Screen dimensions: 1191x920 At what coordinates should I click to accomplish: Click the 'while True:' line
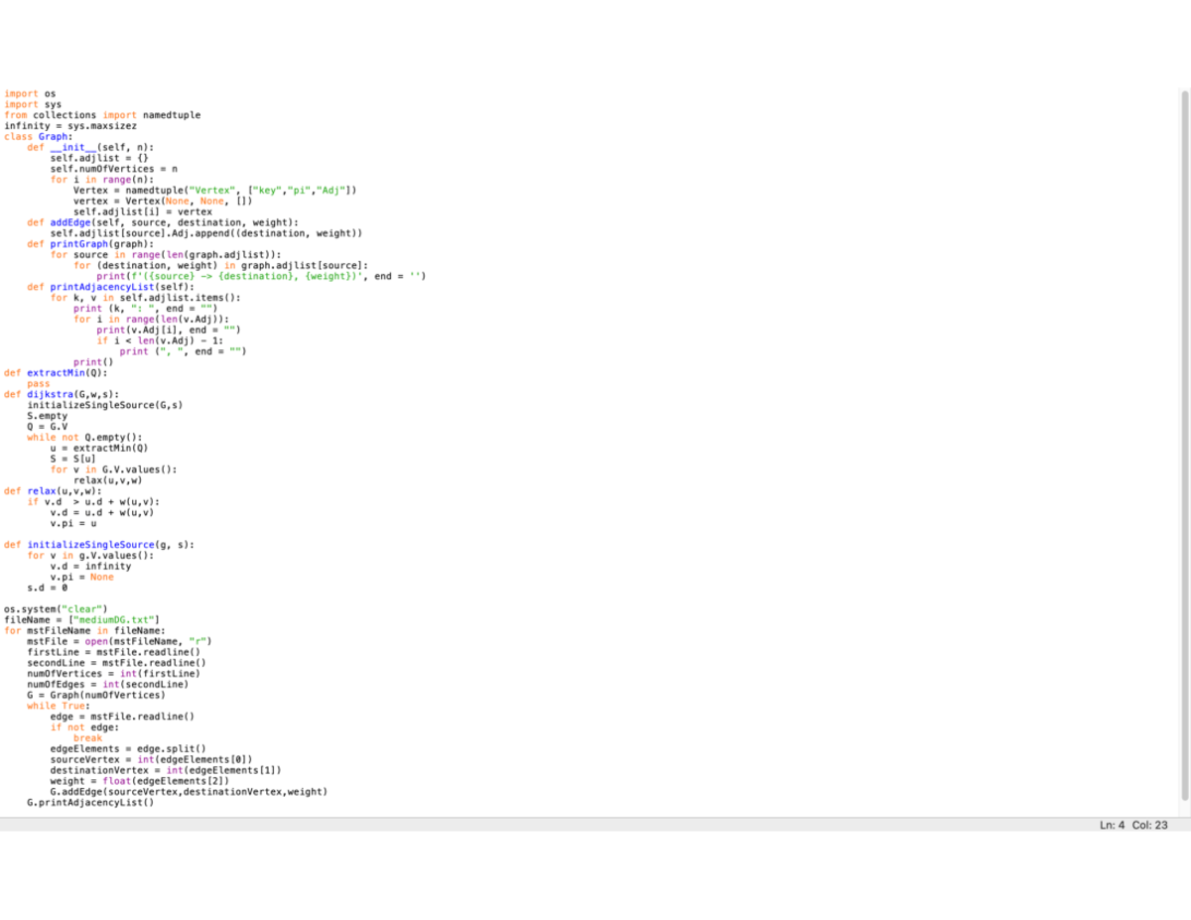[57, 706]
